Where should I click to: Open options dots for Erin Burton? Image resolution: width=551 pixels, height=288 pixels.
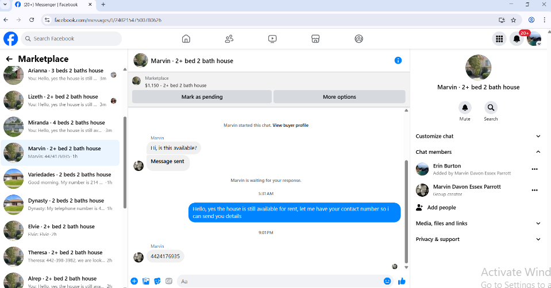(534, 169)
